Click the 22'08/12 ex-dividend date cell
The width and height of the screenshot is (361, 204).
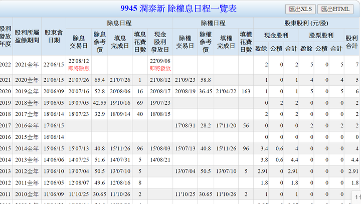point(79,61)
